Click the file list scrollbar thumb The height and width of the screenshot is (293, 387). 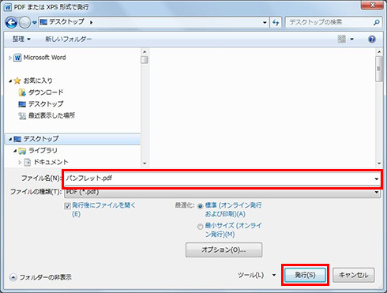click(x=379, y=69)
